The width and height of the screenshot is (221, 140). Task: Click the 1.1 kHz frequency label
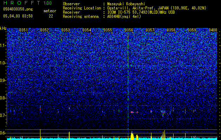[3, 45]
